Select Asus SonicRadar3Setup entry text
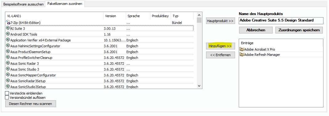Screen dimensions: 329x116 [28, 81]
